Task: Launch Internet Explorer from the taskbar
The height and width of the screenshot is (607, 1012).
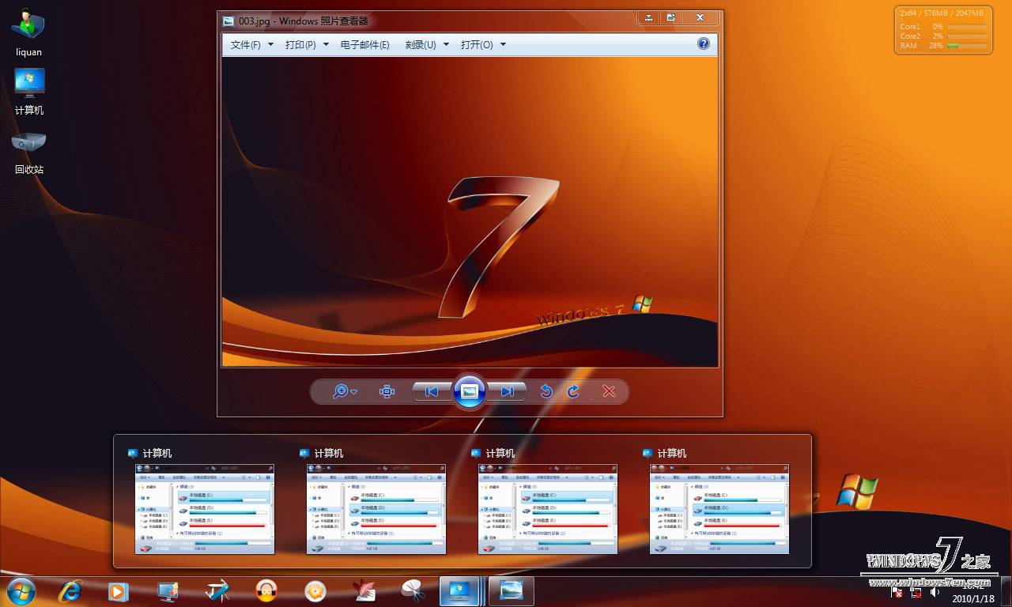Action: [70, 590]
